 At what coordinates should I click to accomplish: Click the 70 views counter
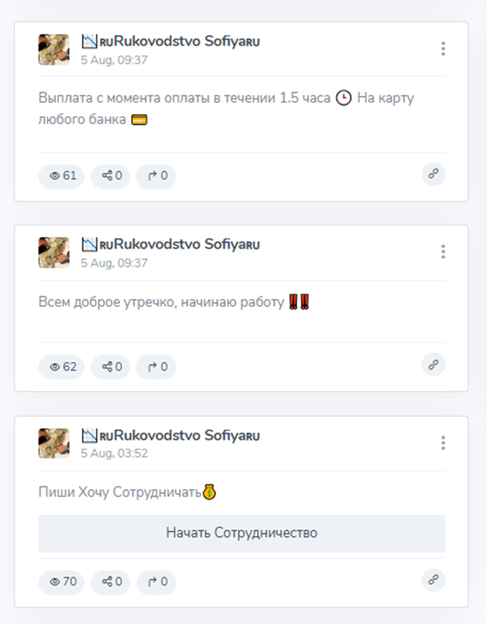[x=61, y=582]
